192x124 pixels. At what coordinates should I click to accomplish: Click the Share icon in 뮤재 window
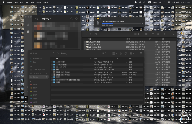[x=153, y=34]
